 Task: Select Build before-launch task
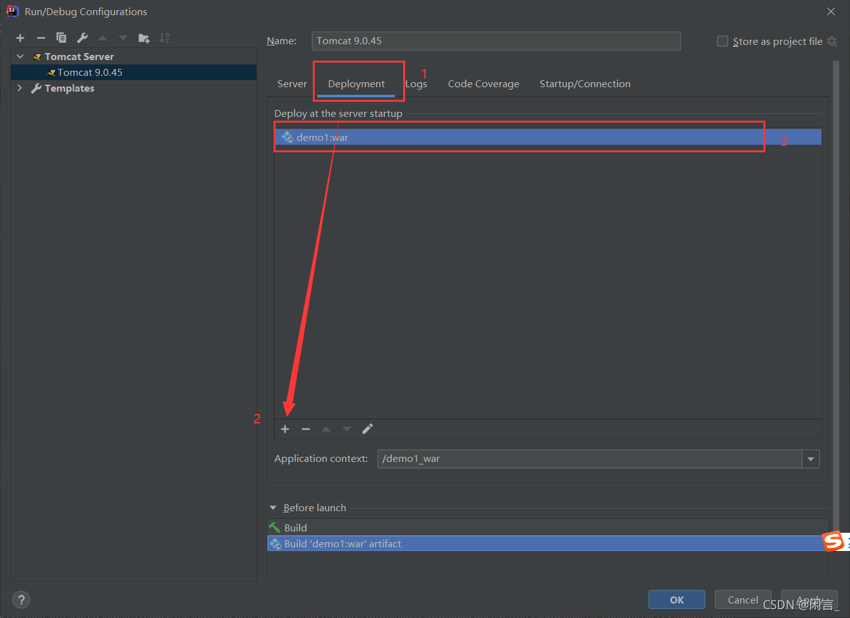pyautogui.click(x=548, y=528)
